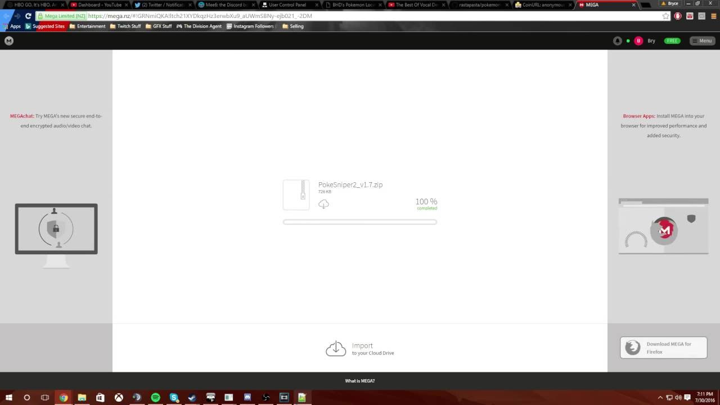The width and height of the screenshot is (720, 405).
Task: Bookmark this page with the star icon
Action: (666, 16)
